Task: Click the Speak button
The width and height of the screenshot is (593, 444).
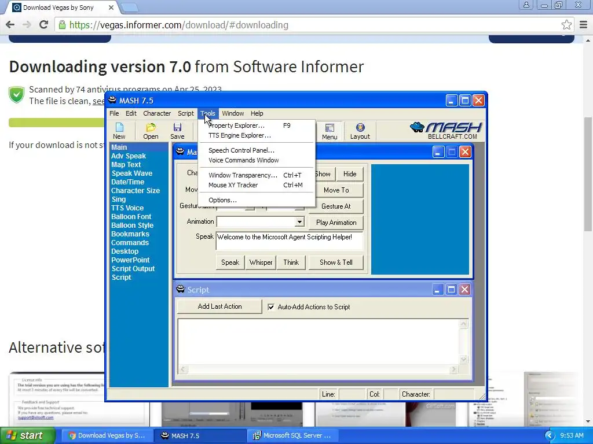Action: (x=230, y=262)
